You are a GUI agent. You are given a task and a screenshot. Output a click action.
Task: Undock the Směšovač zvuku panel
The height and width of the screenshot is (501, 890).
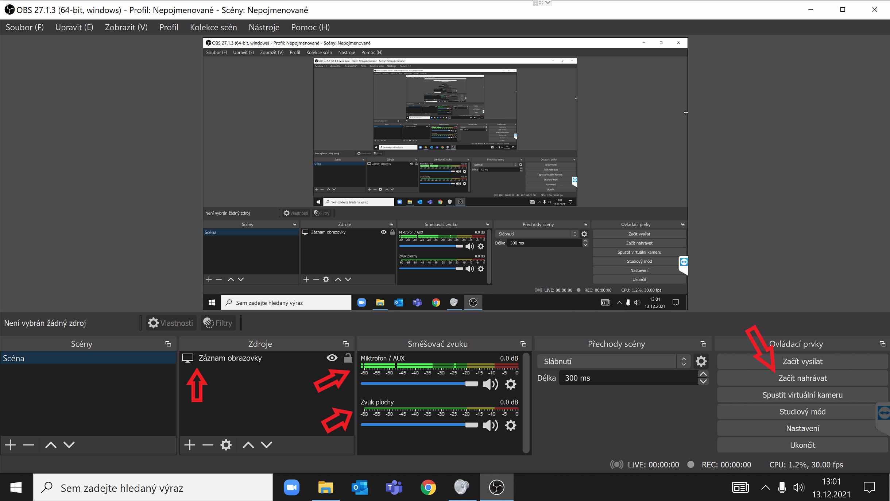[x=523, y=344]
